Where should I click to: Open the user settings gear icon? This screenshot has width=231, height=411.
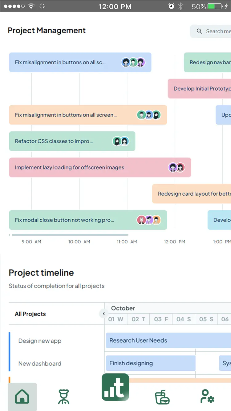point(207,396)
